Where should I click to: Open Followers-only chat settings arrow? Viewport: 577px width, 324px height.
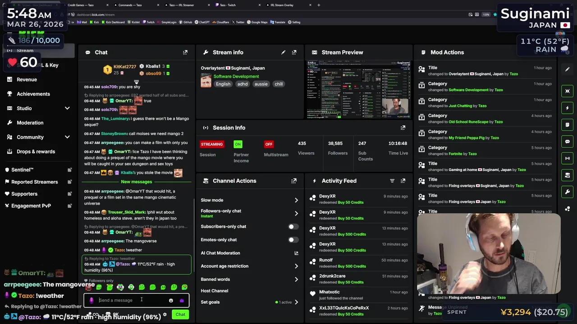296,213
